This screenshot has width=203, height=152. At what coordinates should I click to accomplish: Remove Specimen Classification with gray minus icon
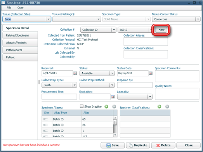(x=167, y=107)
